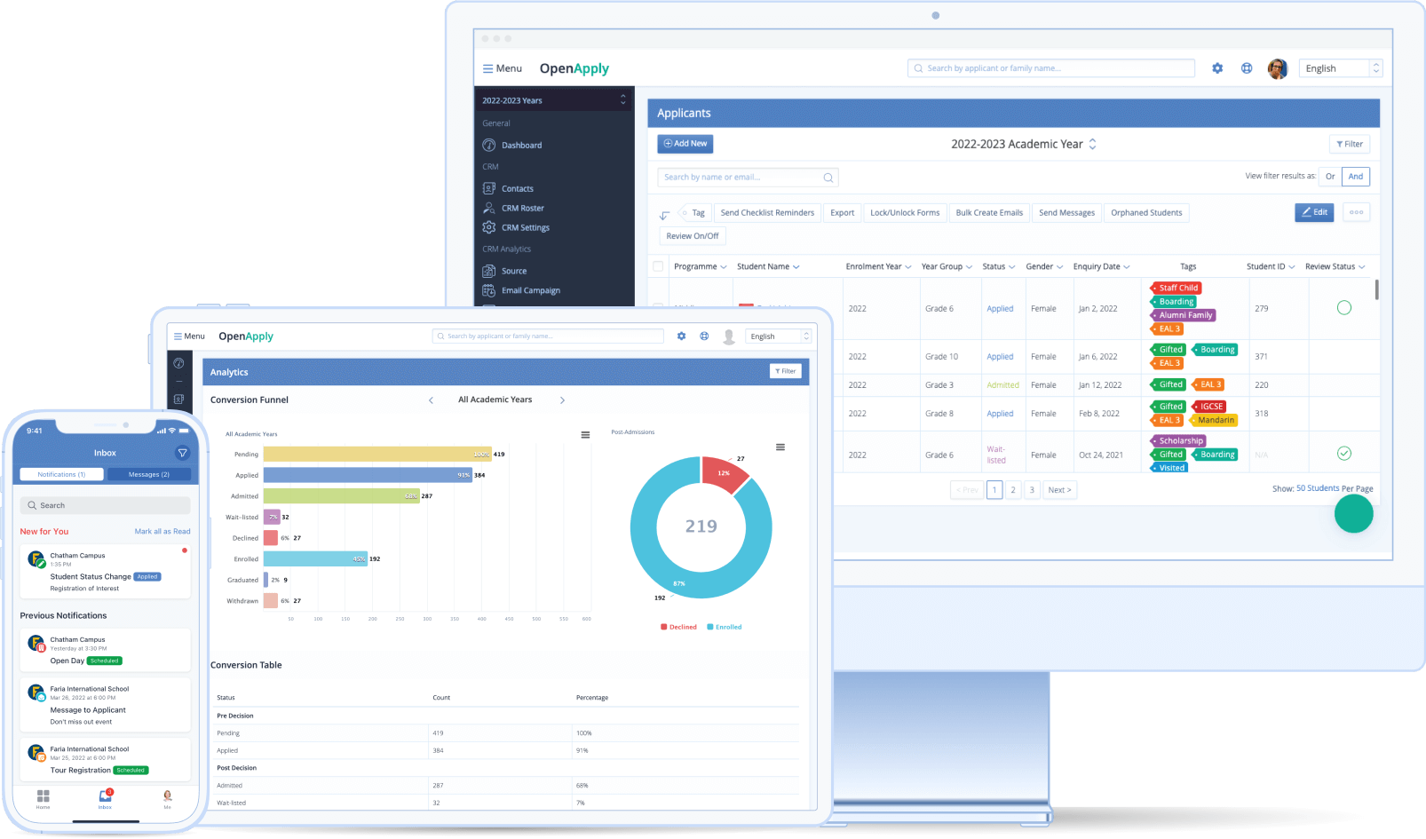Viewport: 1426px width, 839px height.
Task: Toggle review status circle for student 279
Action: [1343, 308]
